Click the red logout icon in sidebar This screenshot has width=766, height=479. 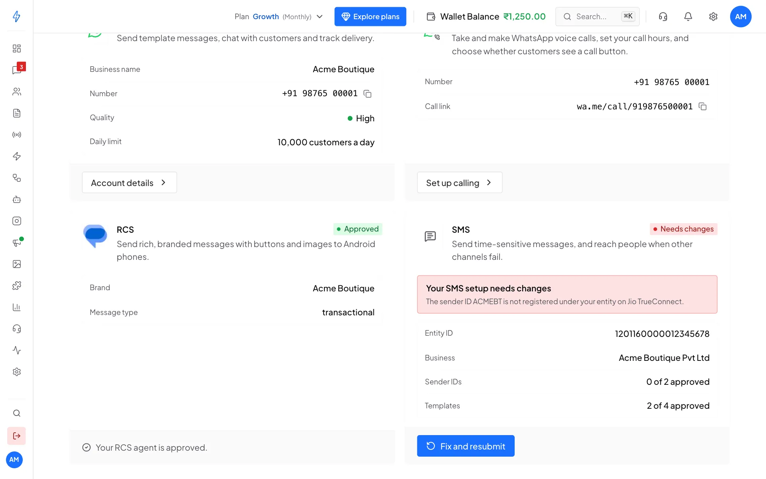pos(16,436)
